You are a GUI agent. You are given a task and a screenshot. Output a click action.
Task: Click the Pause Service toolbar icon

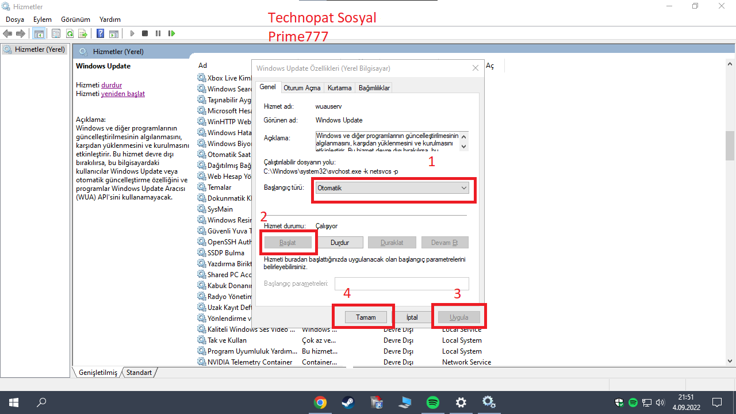click(158, 33)
